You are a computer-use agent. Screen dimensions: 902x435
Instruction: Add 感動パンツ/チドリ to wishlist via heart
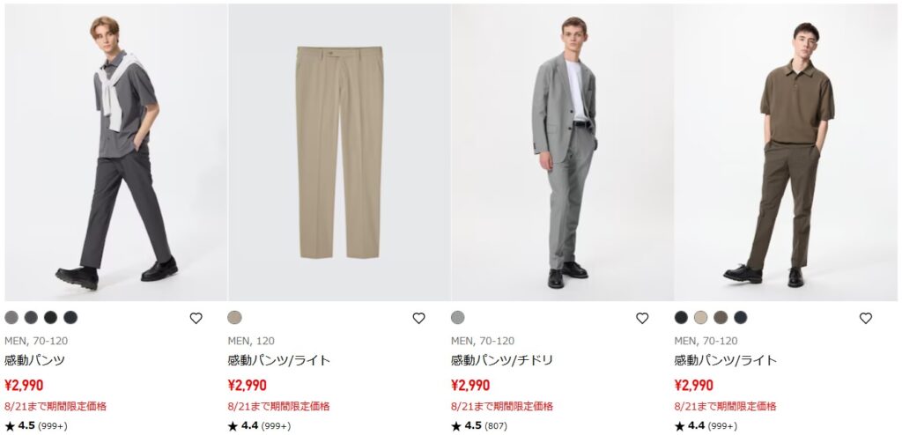pyautogui.click(x=642, y=318)
